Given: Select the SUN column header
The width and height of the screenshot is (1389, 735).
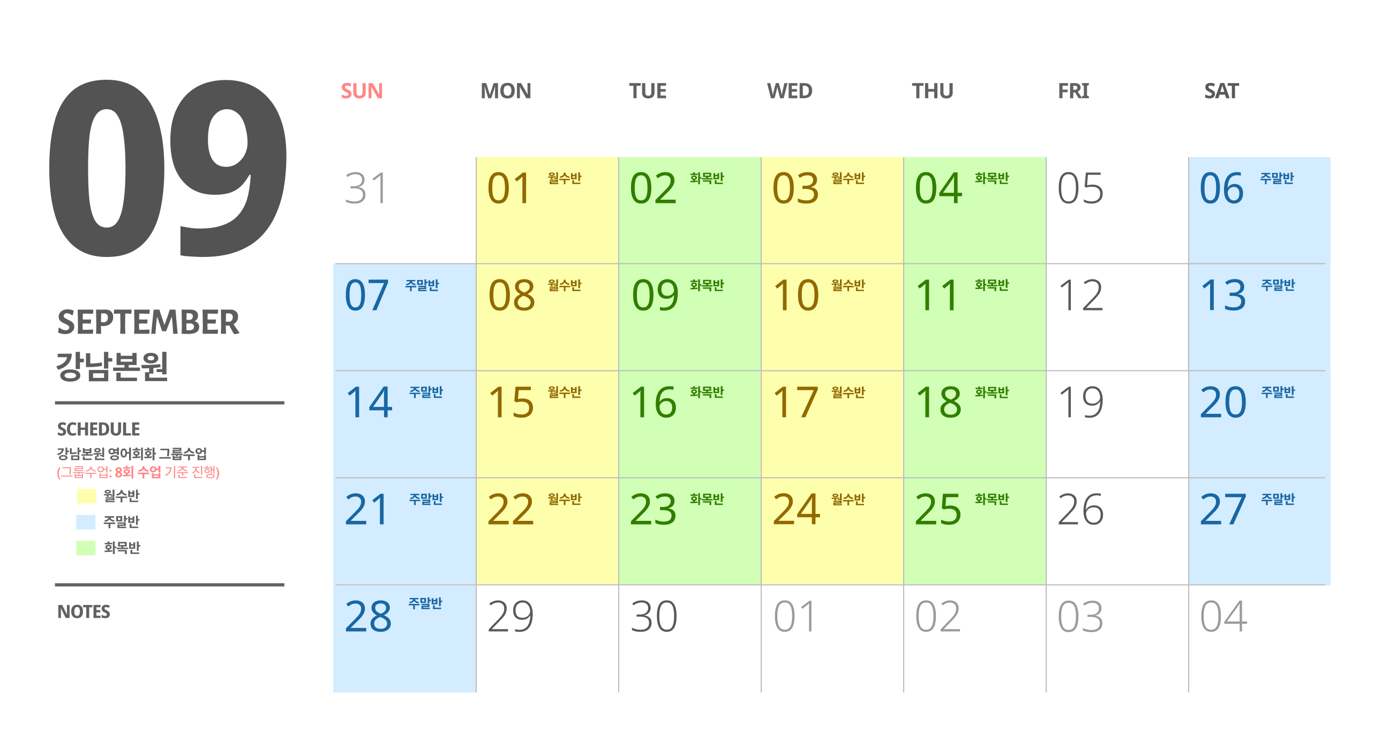Looking at the screenshot, I should (x=362, y=91).
